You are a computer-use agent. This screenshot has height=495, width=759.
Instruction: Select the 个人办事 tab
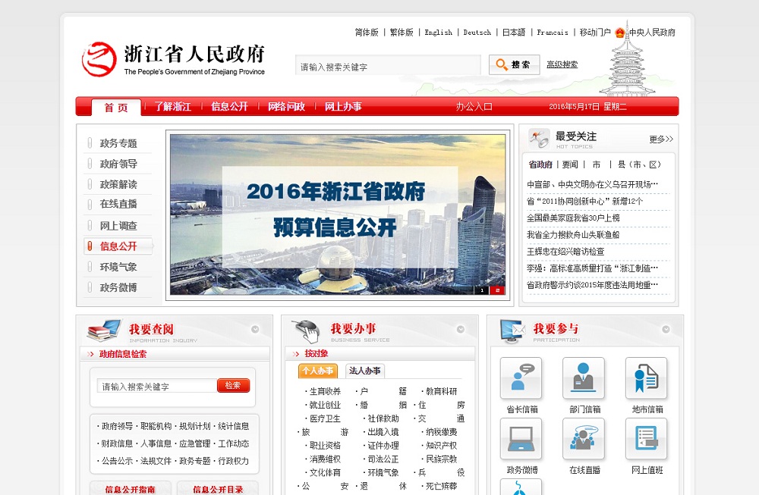(317, 371)
